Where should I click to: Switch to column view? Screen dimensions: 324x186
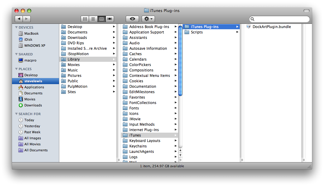101,19
